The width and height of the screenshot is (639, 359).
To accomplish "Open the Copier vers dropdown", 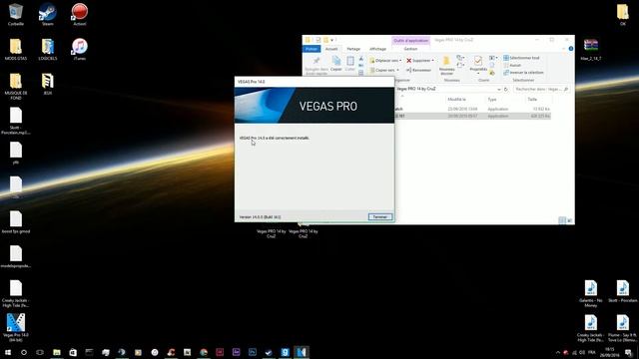I will point(384,70).
